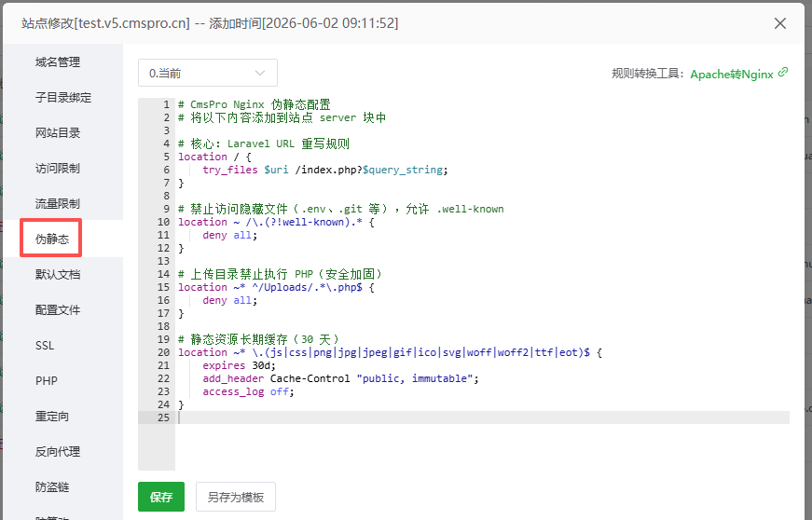
Task: Go to 访问限制 settings
Action: (x=58, y=168)
